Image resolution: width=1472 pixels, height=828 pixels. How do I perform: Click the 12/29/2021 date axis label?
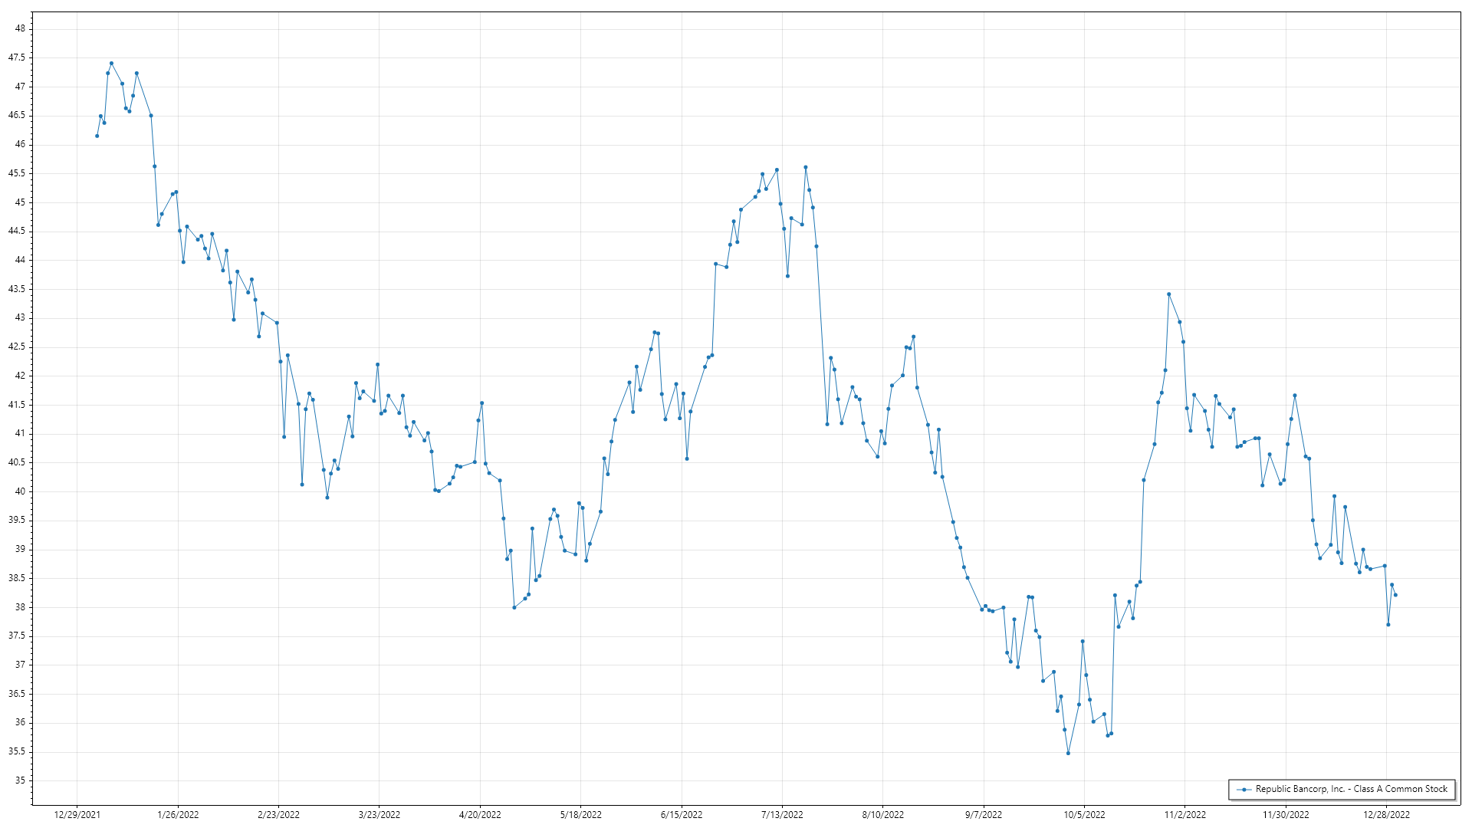(77, 814)
